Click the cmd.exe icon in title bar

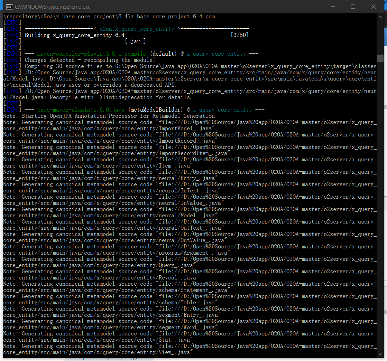[x=9, y=7]
